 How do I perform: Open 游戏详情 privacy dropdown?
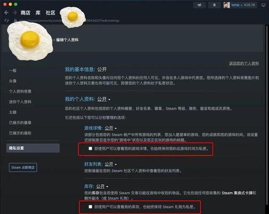tap(110, 128)
